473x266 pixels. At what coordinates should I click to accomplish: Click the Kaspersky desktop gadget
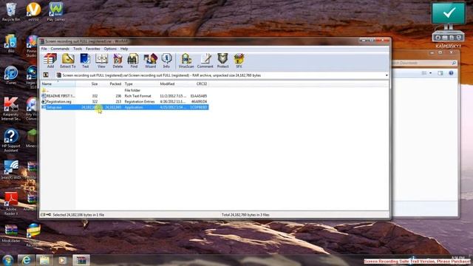(449, 25)
